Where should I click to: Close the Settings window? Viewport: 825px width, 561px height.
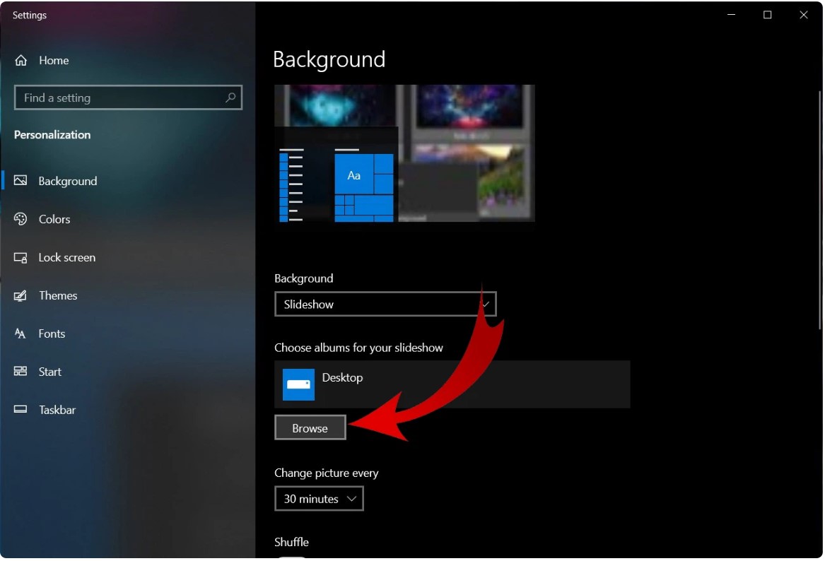[804, 15]
